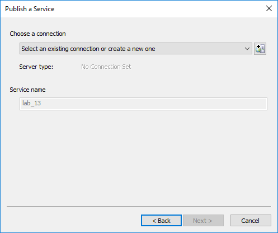
Task: Click the 'No Connection Set' status text
Action: click(106, 67)
